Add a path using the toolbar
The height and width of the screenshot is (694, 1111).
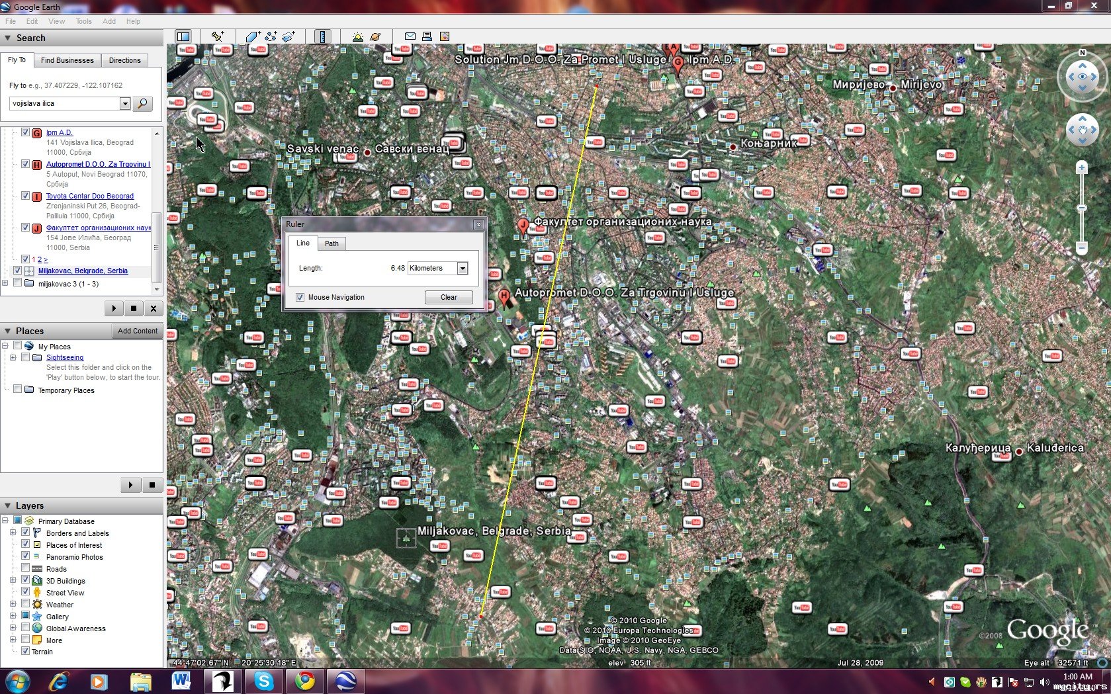point(271,37)
